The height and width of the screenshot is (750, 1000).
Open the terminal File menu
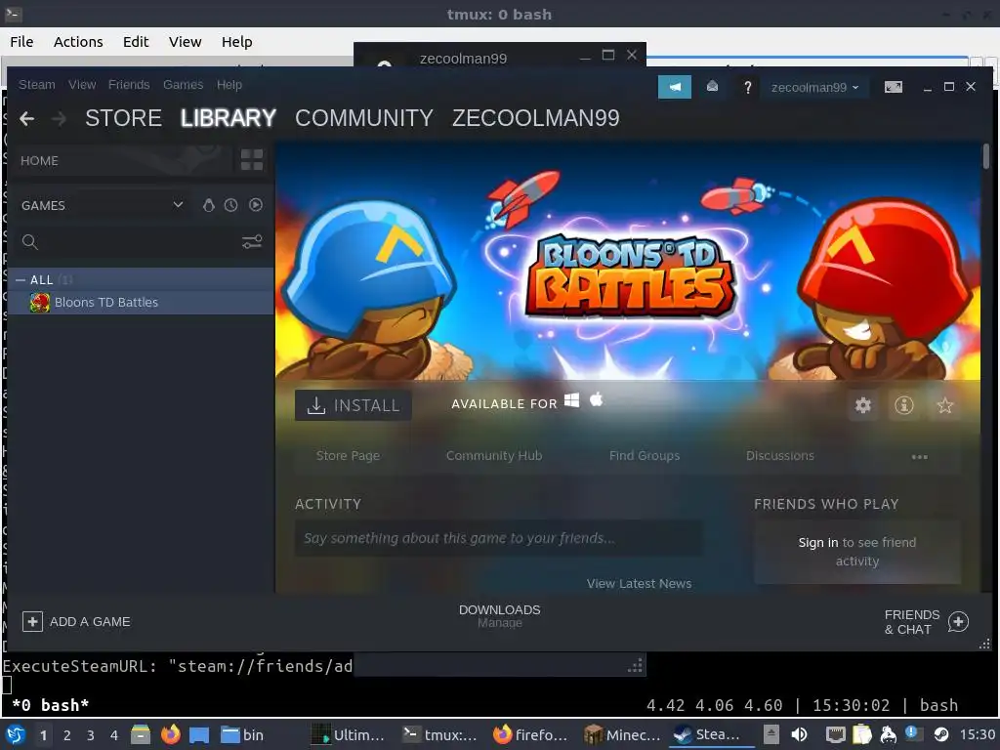point(21,42)
